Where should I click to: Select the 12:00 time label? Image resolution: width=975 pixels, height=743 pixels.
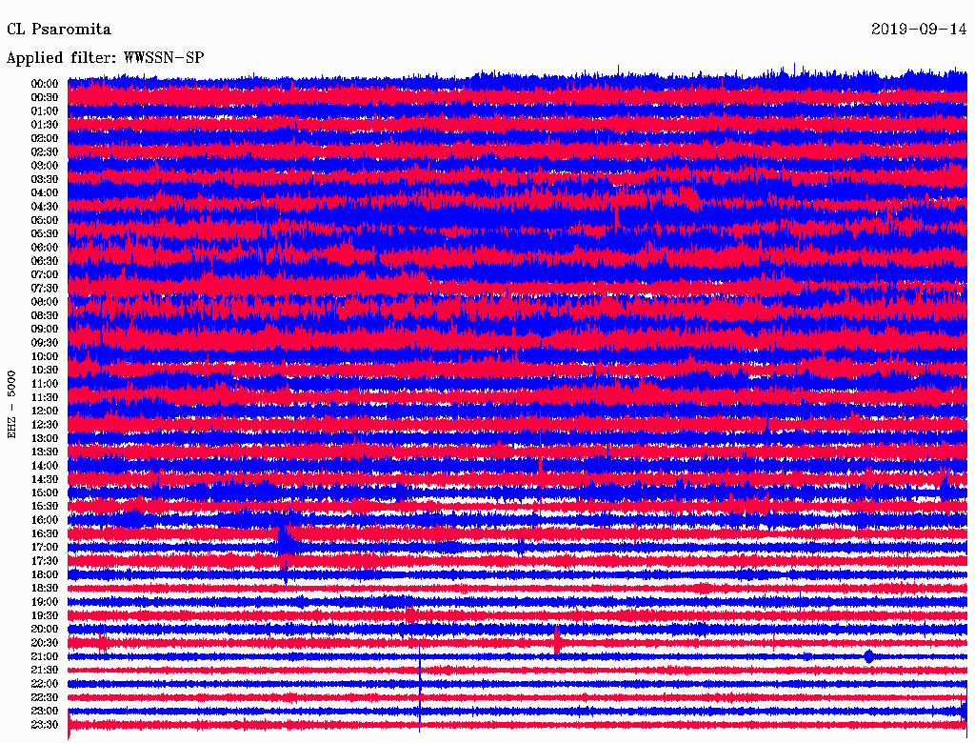[x=45, y=411]
